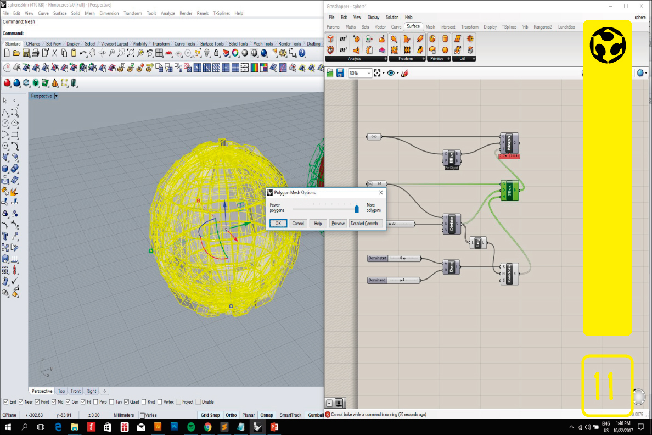Click the Volume m³ component icon
This screenshot has height=435, width=652.
tap(343, 50)
